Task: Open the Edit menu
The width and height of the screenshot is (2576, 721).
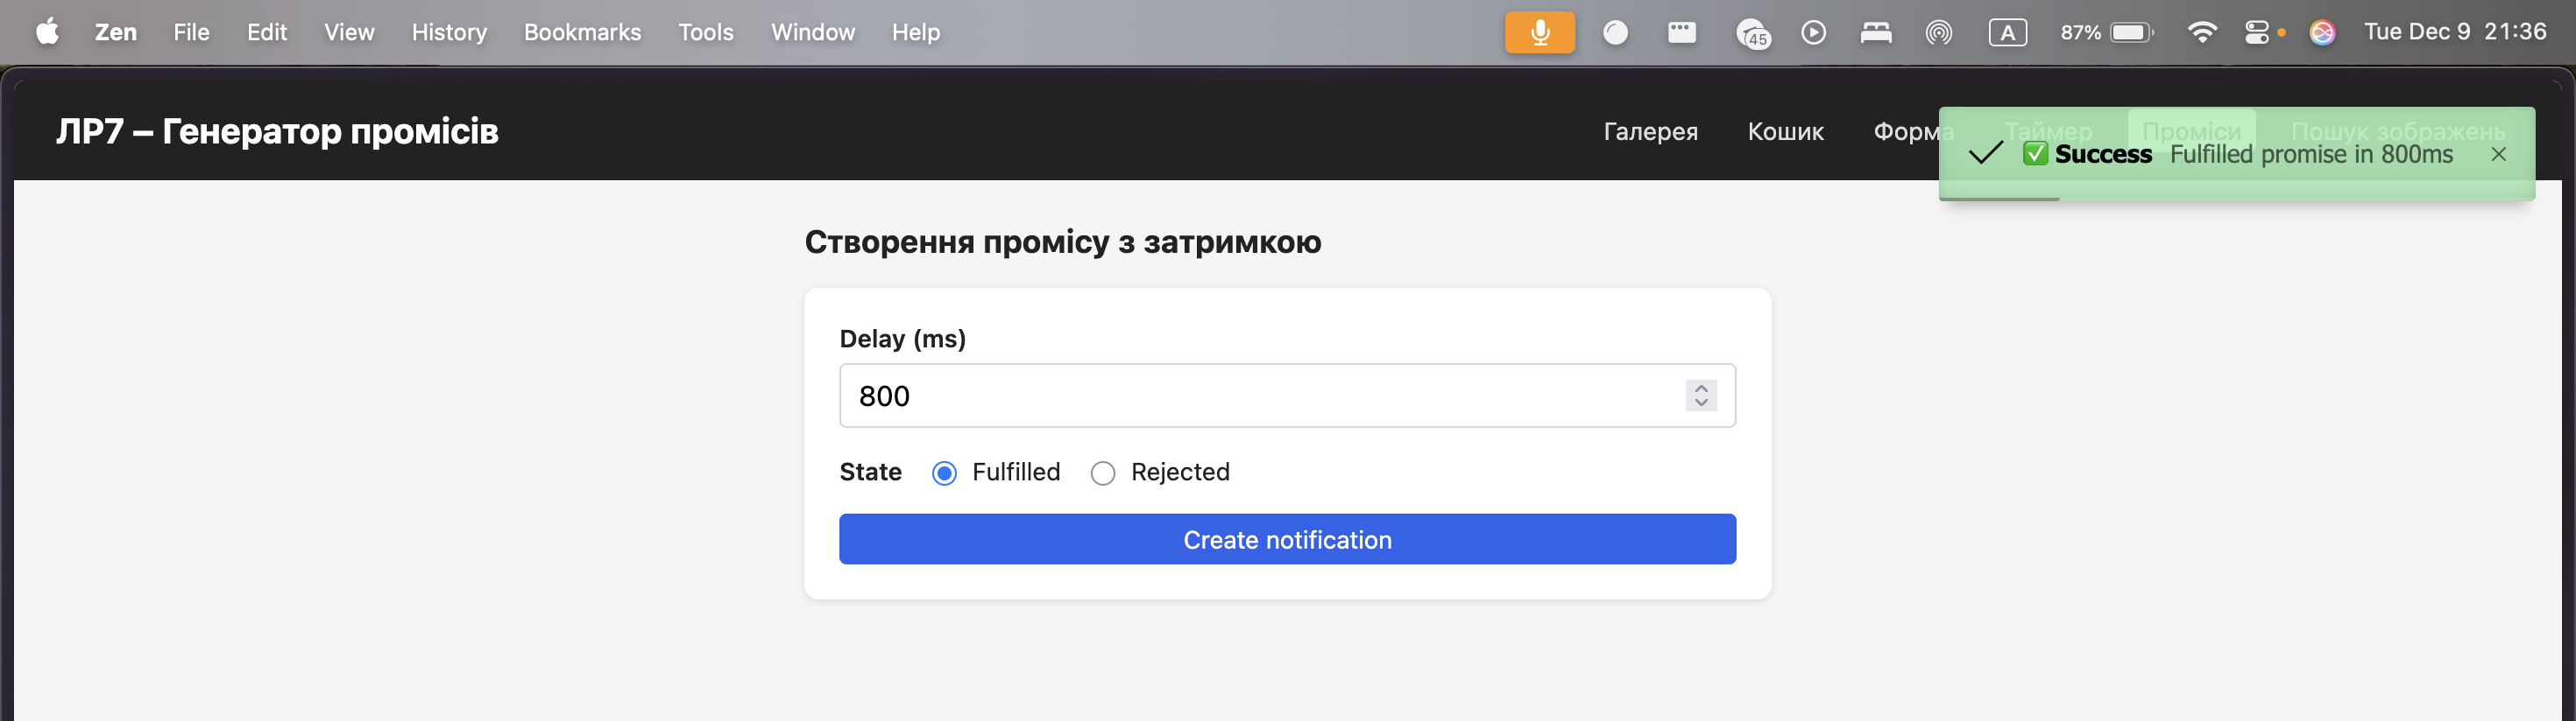Action: click(x=267, y=32)
